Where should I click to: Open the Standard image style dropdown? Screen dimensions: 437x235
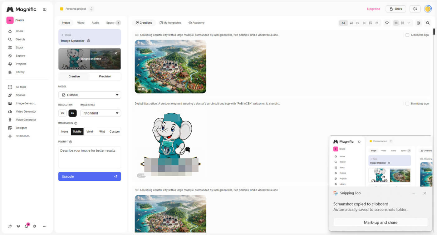coord(101,113)
